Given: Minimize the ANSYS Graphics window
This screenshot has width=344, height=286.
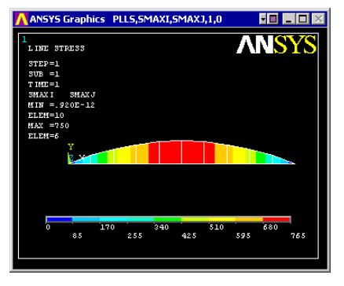Looking at the screenshot, I should click(289, 19).
